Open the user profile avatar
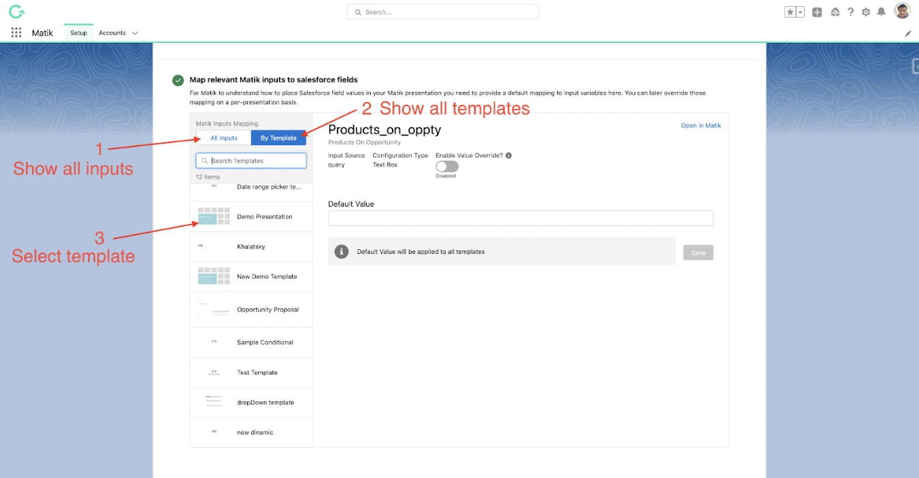This screenshot has width=919, height=478. click(902, 12)
